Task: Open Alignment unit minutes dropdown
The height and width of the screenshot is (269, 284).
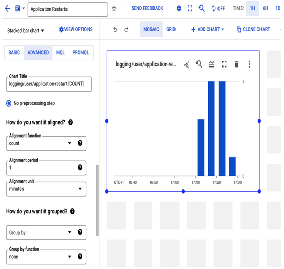Action: (46, 189)
